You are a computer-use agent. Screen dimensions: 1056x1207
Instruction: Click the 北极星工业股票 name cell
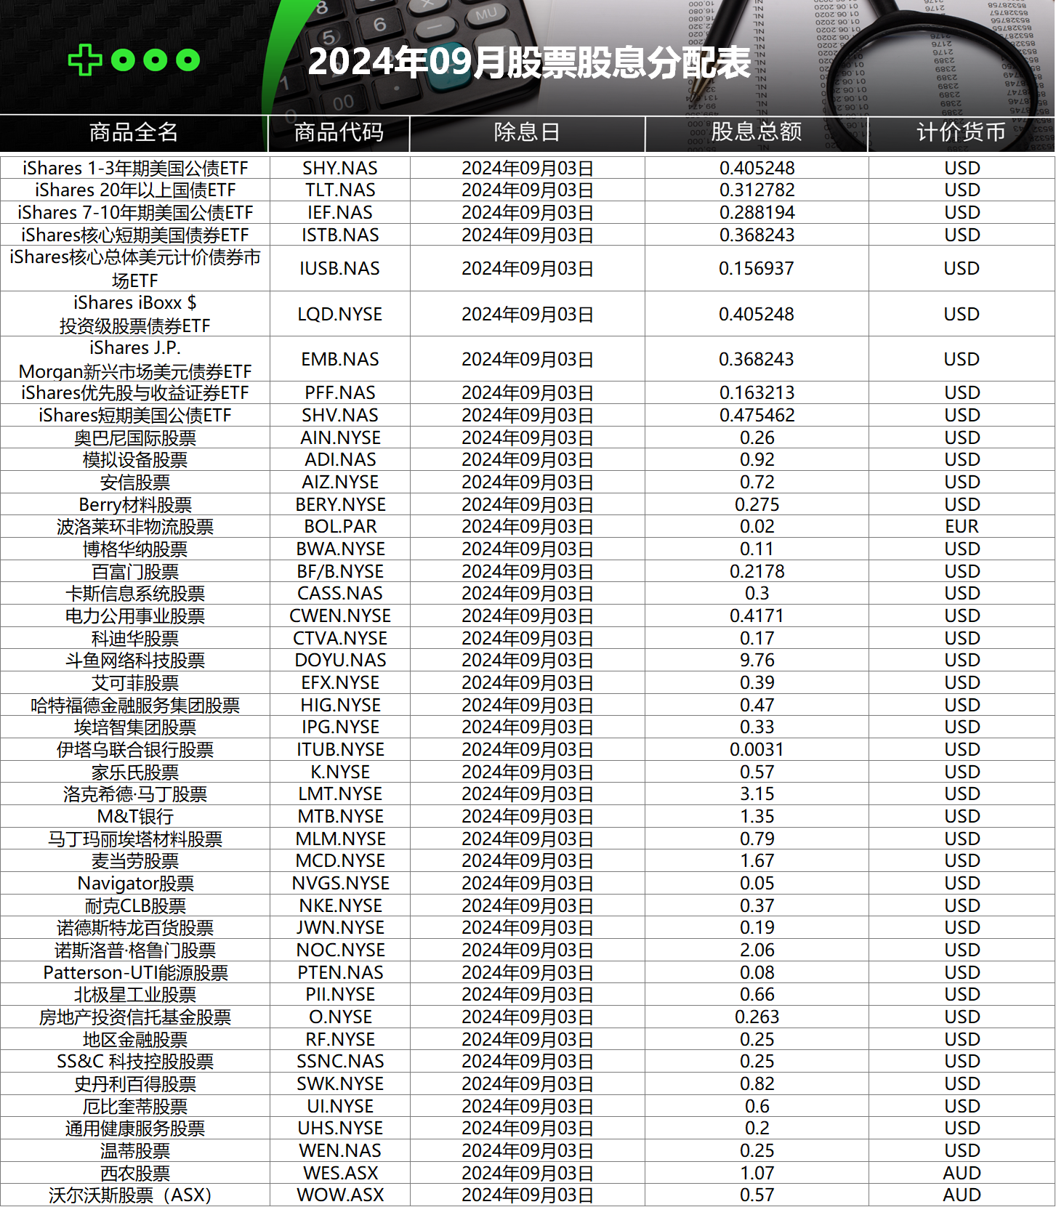point(135,995)
